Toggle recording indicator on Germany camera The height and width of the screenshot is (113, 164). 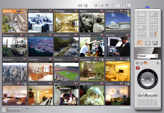(x=51, y=11)
